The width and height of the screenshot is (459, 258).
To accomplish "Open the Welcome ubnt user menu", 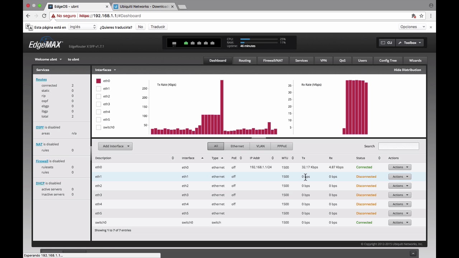I will 48,59.
